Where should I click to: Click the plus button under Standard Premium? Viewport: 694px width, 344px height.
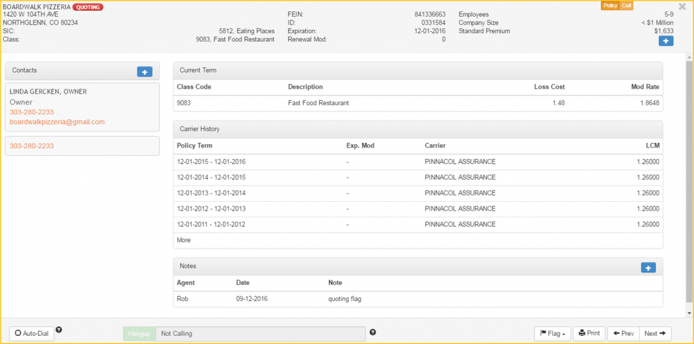coord(666,41)
